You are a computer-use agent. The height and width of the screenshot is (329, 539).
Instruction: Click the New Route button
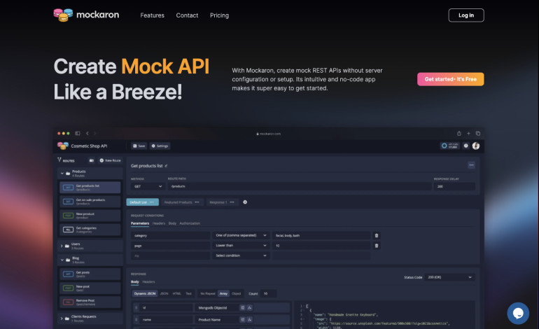click(110, 160)
